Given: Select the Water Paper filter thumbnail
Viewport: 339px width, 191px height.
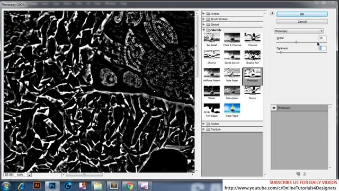Looking at the screenshot, I should click(232, 108).
